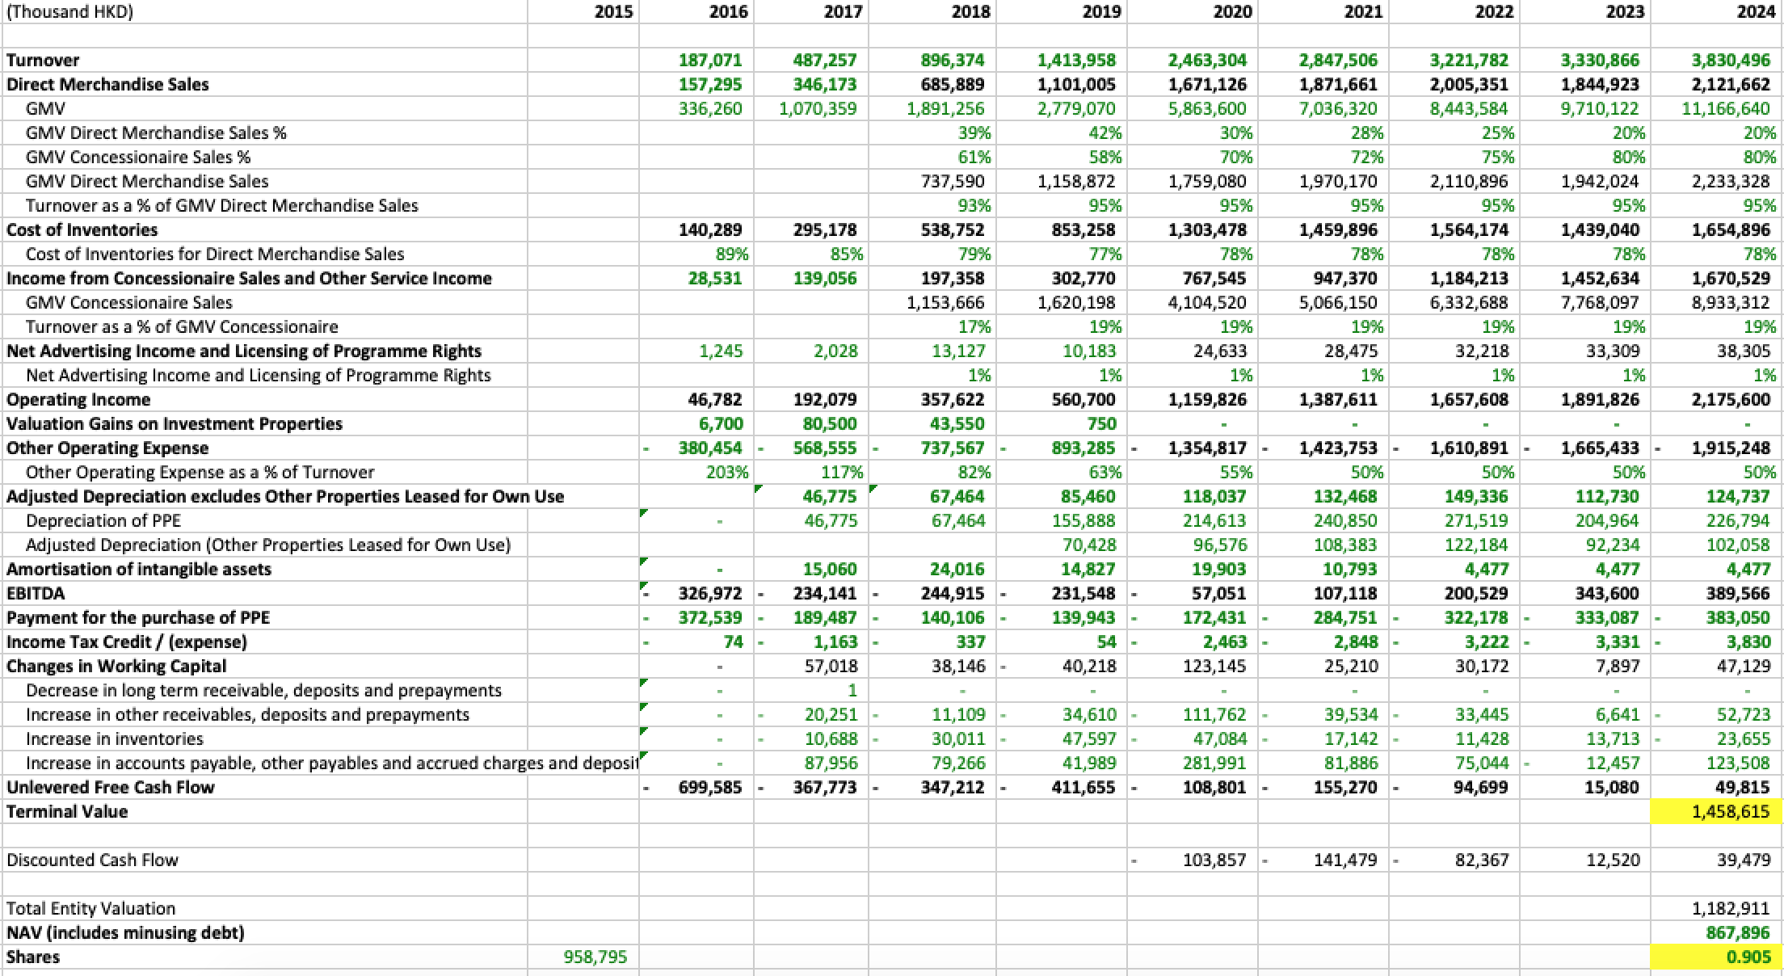
Task: Select Direct Merchandise Sales row label
Action: pyautogui.click(x=107, y=85)
